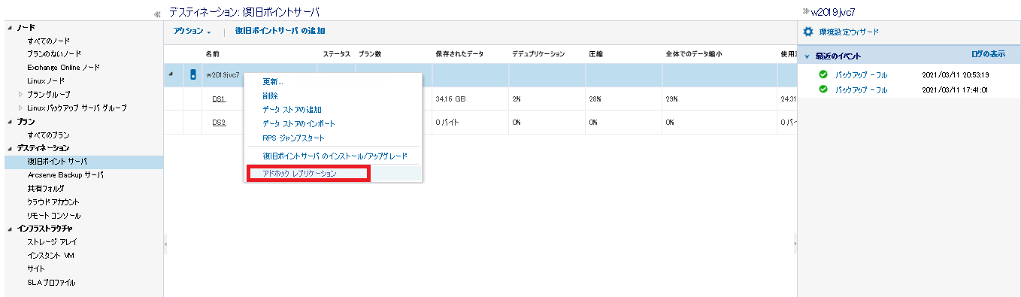Open the DS2 data store link

tap(219, 122)
